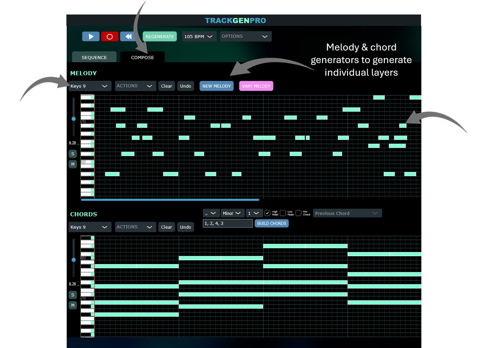The height and width of the screenshot is (348, 489).
Task: Open the Chords ACTIONS dropdown
Action: click(135, 227)
